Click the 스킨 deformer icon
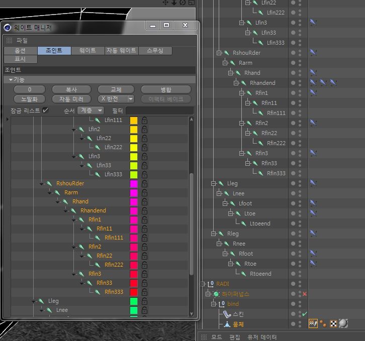 pyautogui.click(x=227, y=314)
